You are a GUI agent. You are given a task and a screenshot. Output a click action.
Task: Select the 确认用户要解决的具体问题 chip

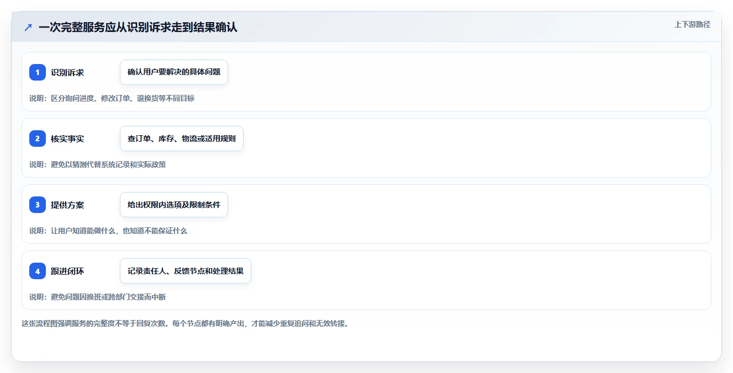coord(174,72)
